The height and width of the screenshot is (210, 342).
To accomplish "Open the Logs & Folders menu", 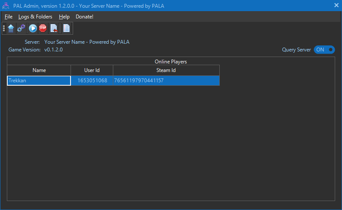I will [x=35, y=17].
